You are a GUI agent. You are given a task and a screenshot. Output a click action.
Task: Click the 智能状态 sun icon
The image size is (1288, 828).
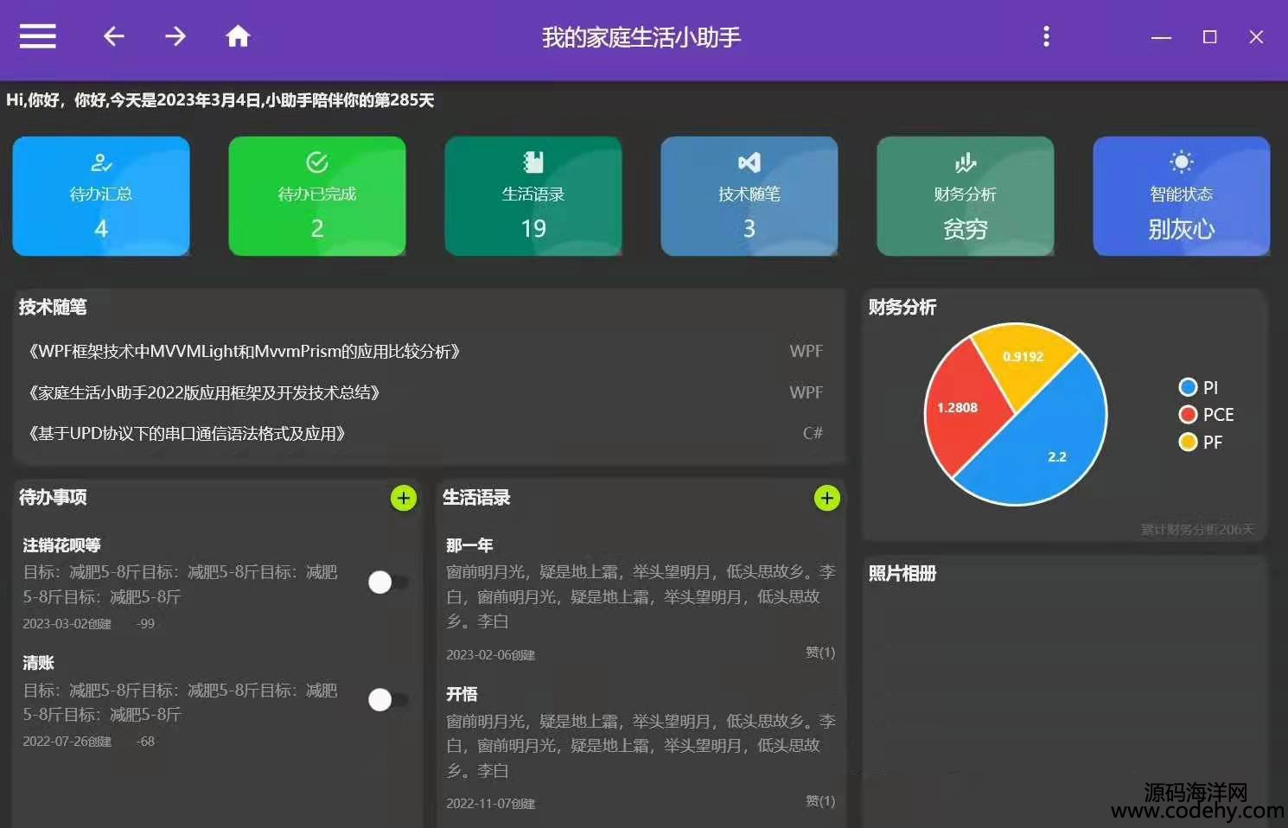[1182, 162]
